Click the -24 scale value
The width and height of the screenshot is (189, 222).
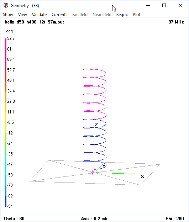point(10,143)
